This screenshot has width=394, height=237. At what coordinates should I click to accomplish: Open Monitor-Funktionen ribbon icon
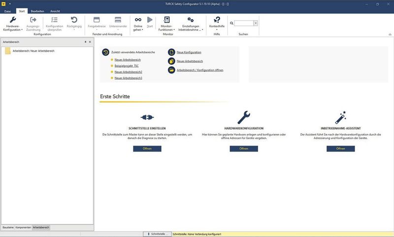click(x=166, y=20)
